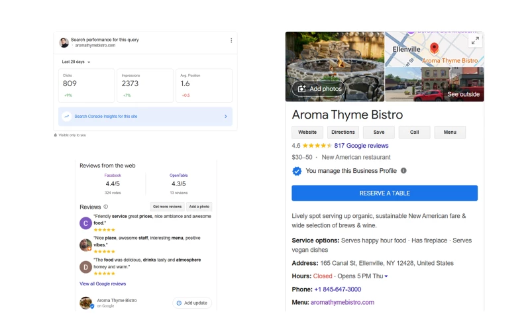Click info icon beside You manage this Business Profile

pyautogui.click(x=403, y=171)
